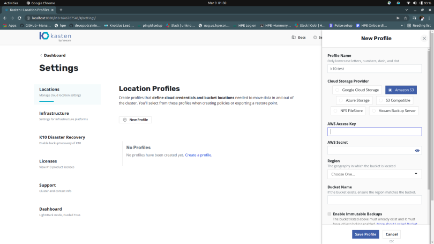
Task: Select Azure Storage provider
Action: [x=354, y=100]
